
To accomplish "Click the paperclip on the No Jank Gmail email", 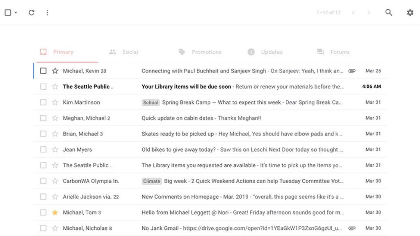I will [352, 228].
